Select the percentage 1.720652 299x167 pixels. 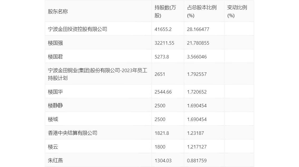pyautogui.click(x=197, y=92)
